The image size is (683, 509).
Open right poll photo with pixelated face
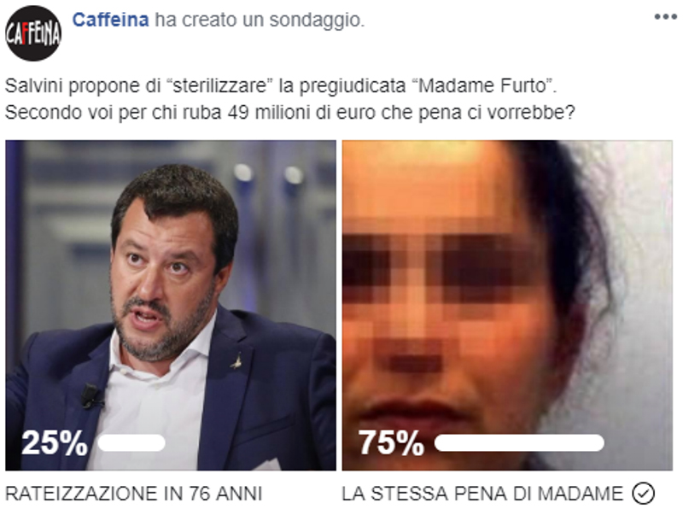507,305
